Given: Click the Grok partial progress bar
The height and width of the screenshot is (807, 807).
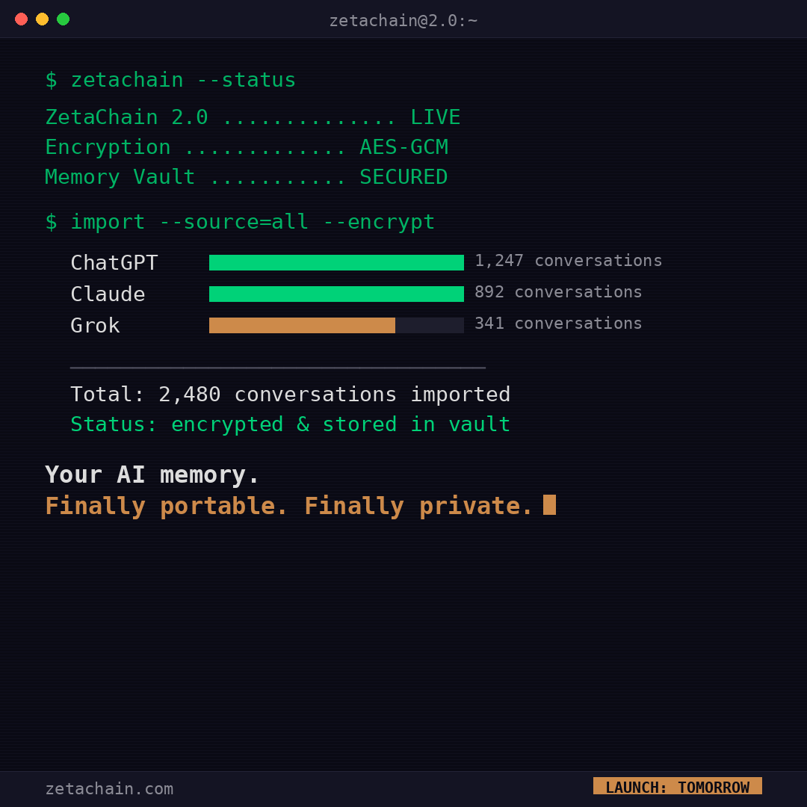Looking at the screenshot, I should click(303, 325).
